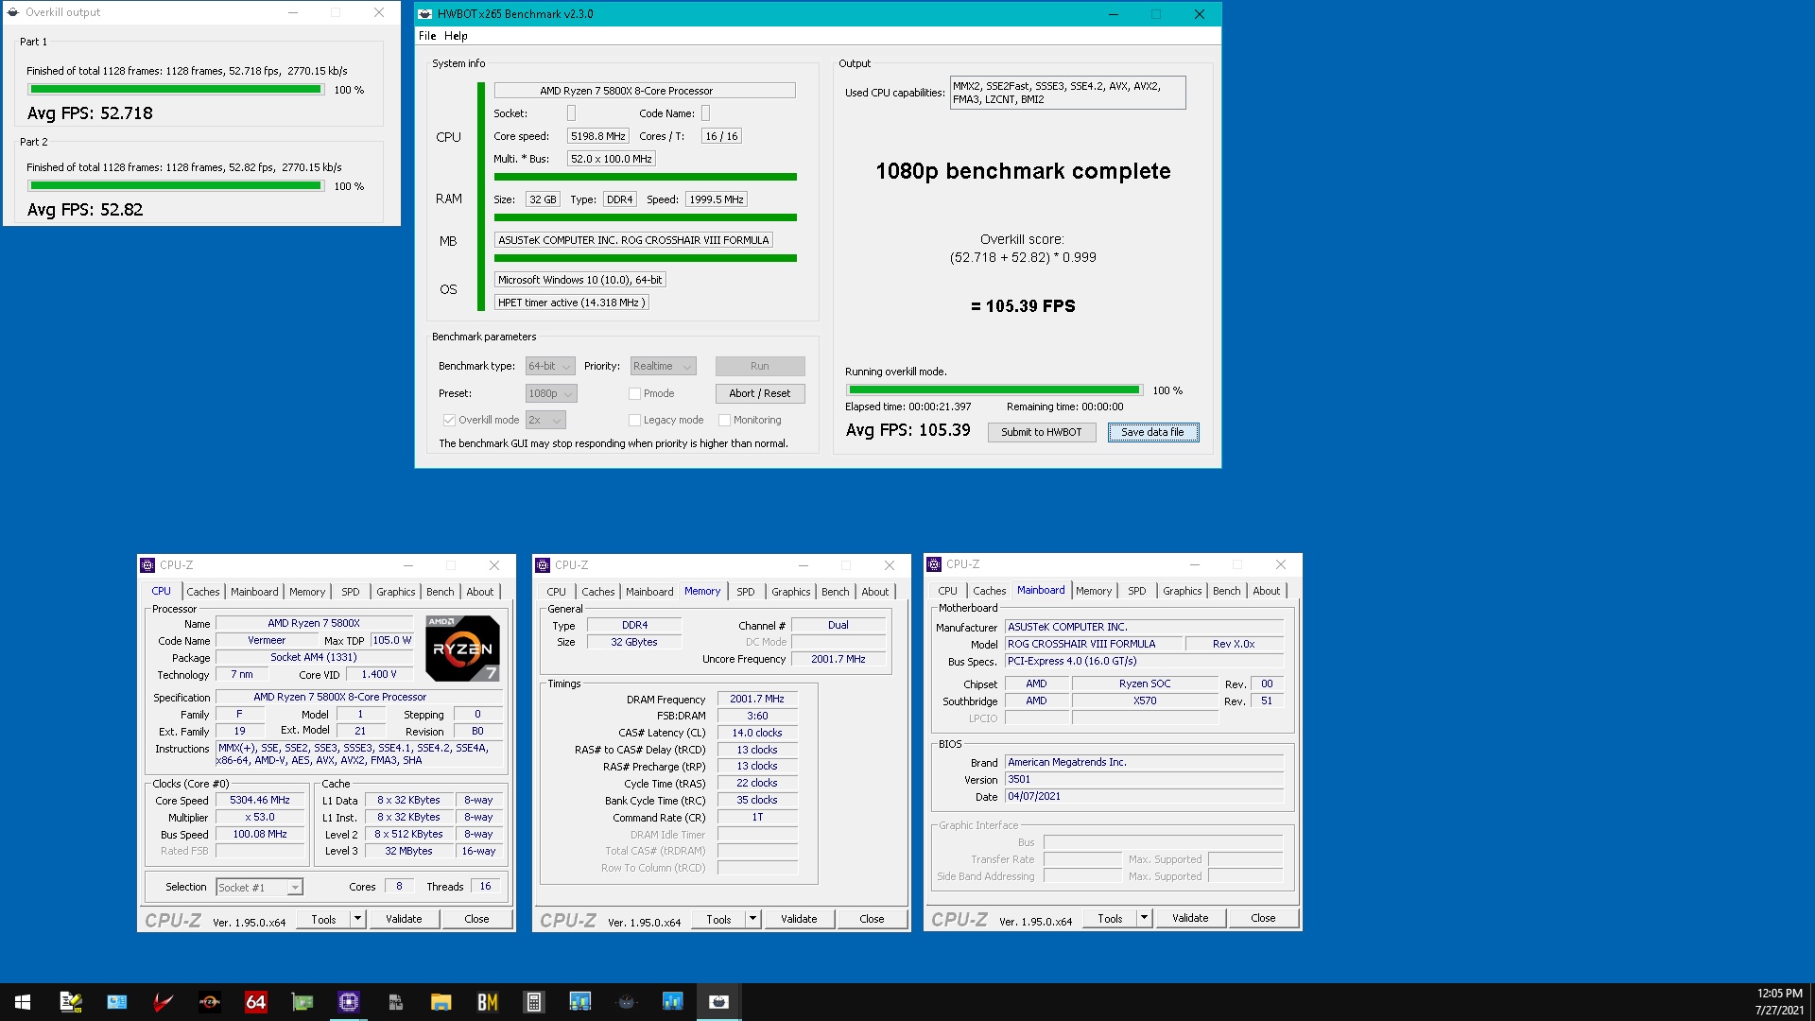The image size is (1815, 1021).
Task: Click DRAM Frequency value 2001.7 MHz
Action: point(757,700)
